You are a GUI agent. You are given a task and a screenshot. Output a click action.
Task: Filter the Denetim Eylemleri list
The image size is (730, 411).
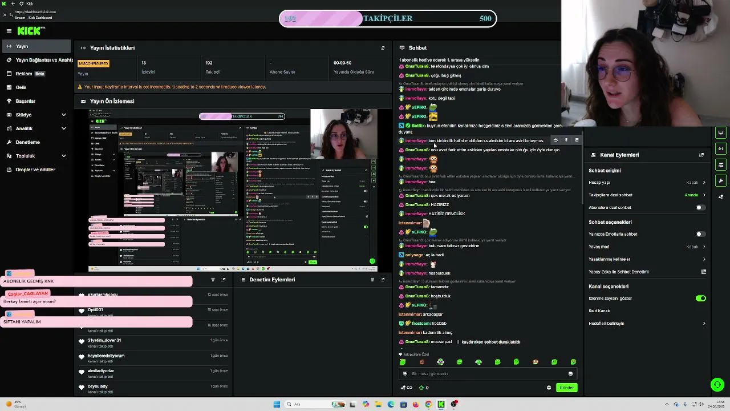pos(372,280)
